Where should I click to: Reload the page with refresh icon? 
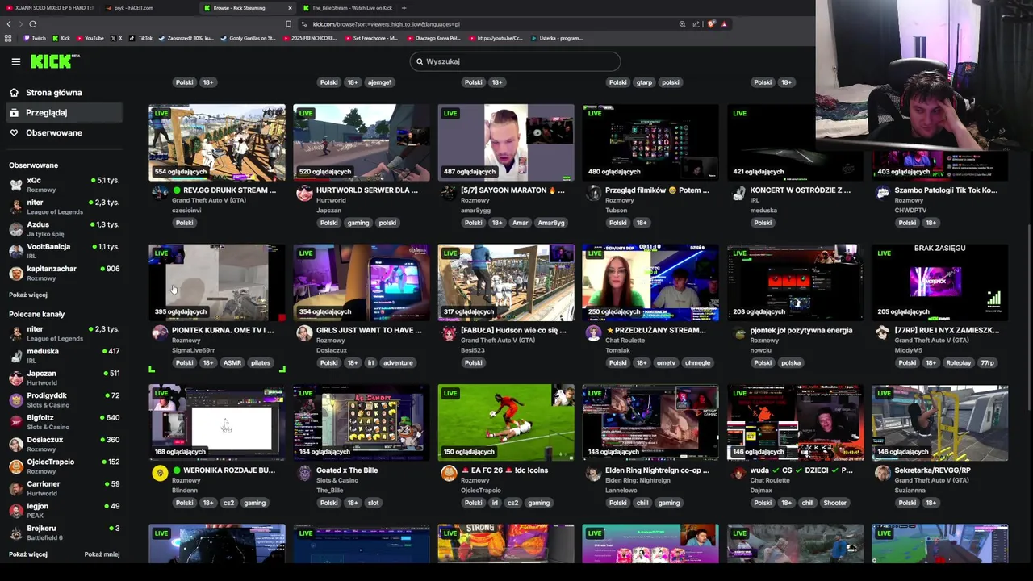click(x=33, y=24)
